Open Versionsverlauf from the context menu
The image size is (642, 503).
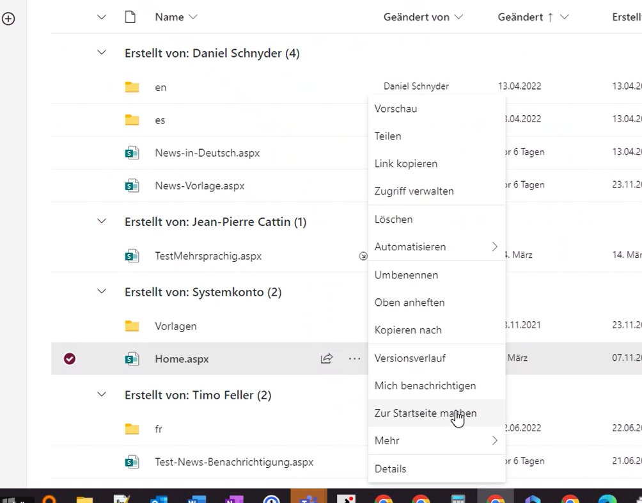(x=437, y=358)
